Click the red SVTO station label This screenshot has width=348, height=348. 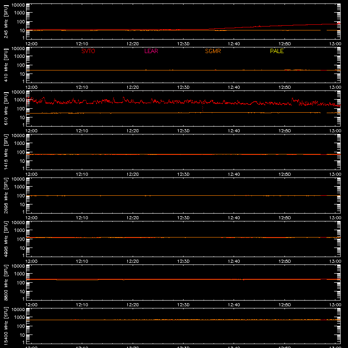[x=88, y=51]
